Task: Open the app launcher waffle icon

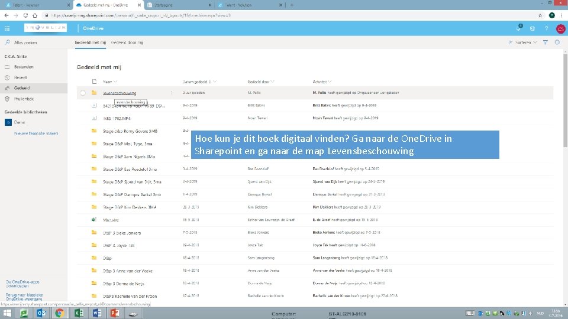Action: pyautogui.click(x=7, y=28)
